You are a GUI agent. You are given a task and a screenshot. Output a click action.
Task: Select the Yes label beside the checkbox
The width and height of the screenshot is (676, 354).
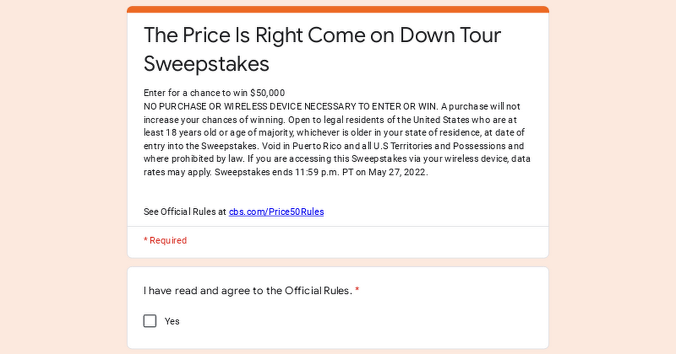172,321
